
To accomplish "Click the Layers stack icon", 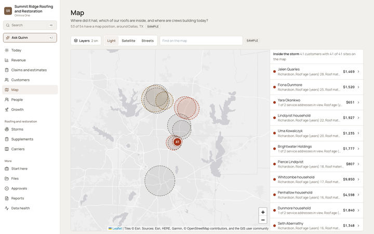I will click(x=76, y=41).
